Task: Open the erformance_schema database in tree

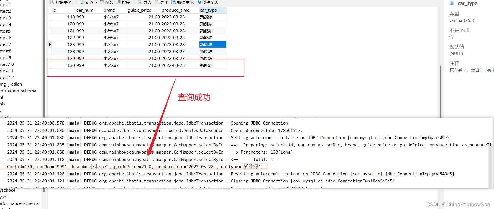Action: point(19,203)
